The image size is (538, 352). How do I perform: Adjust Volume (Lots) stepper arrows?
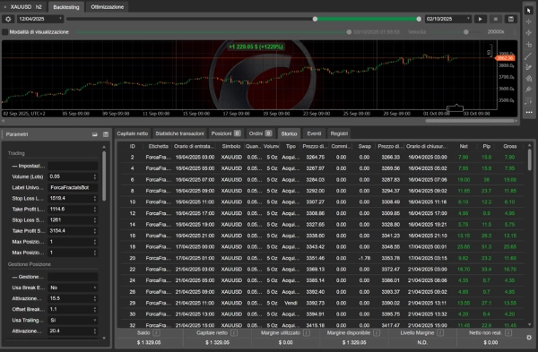click(95, 176)
